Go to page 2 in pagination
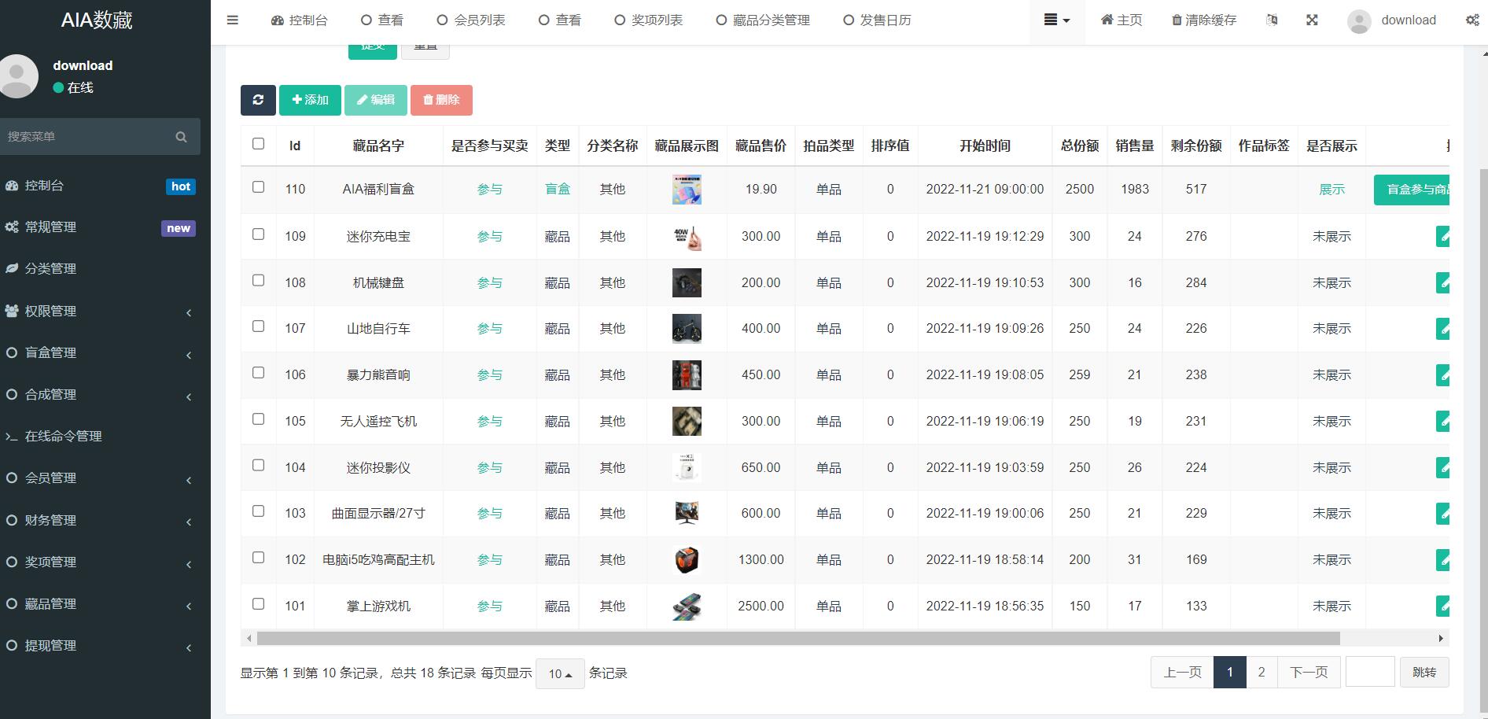The image size is (1488, 719). tap(1261, 672)
